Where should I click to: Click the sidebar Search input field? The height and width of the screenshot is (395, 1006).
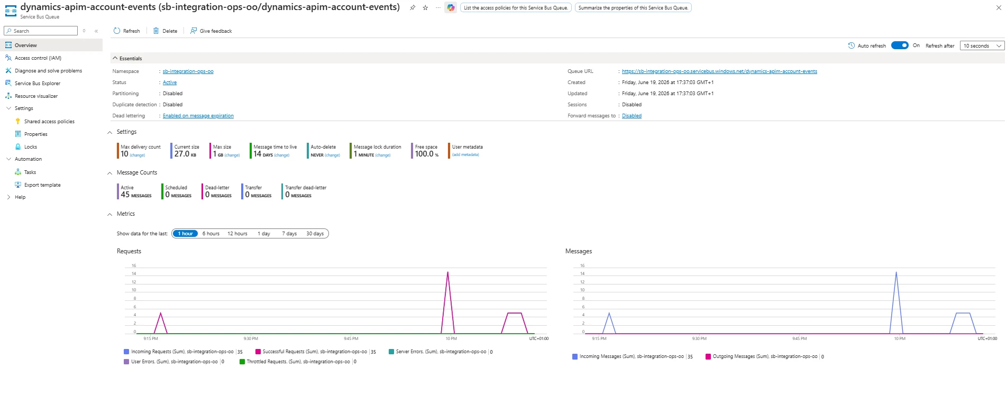click(41, 31)
